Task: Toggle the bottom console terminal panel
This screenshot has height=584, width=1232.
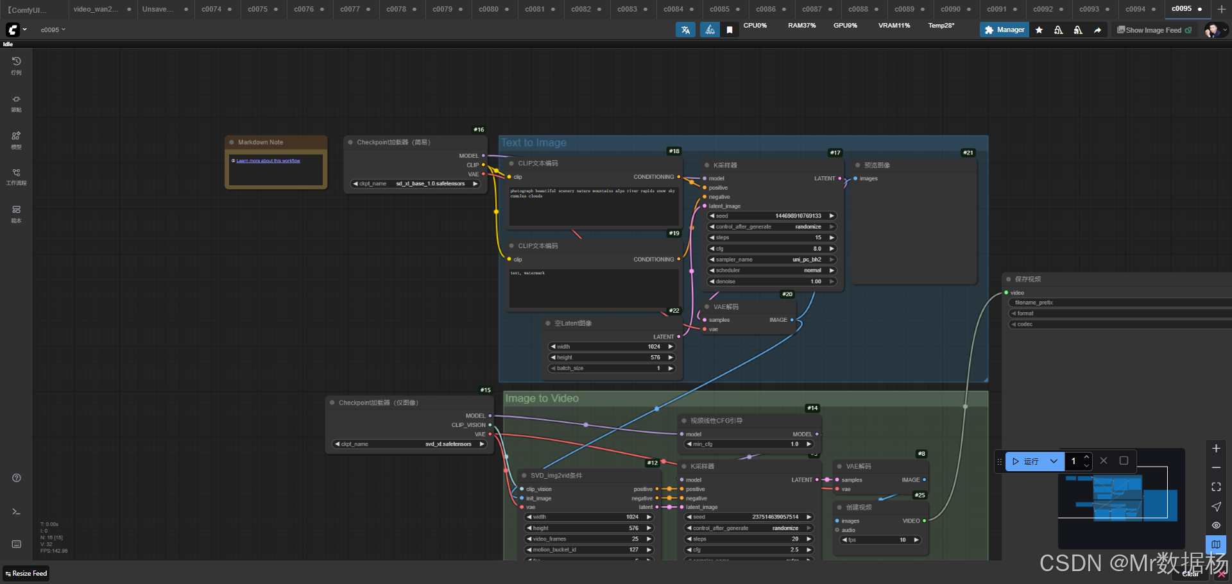Action: pos(17,512)
